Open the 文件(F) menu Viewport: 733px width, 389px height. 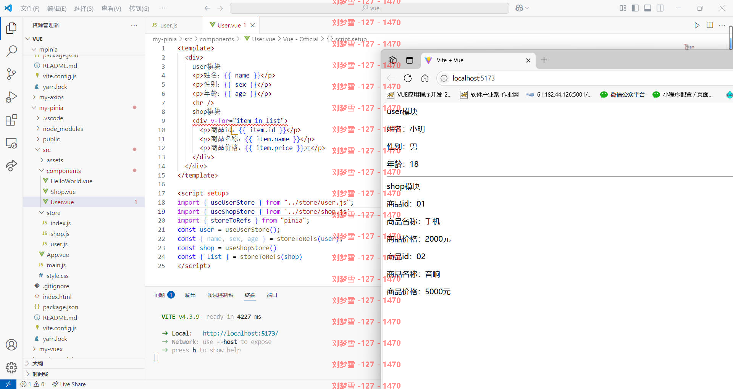[x=30, y=8]
